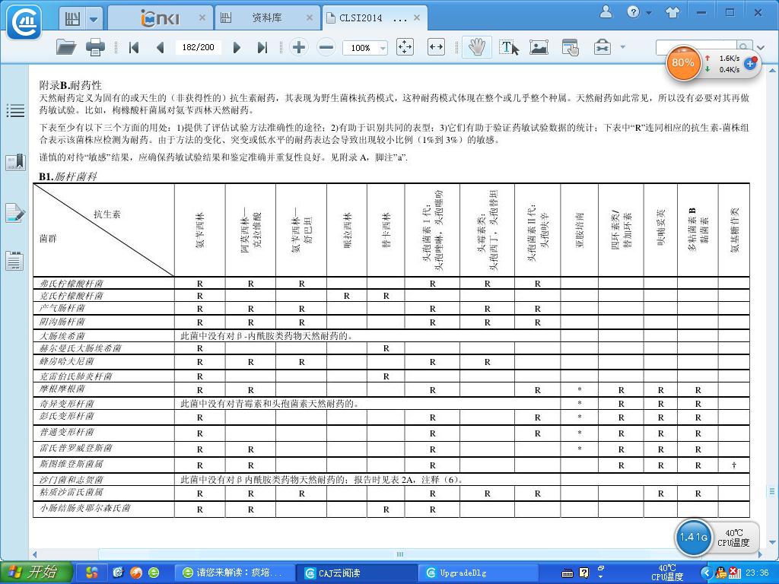The image size is (779, 584).
Task: Click the 80% download progress indicator
Action: 683,64
